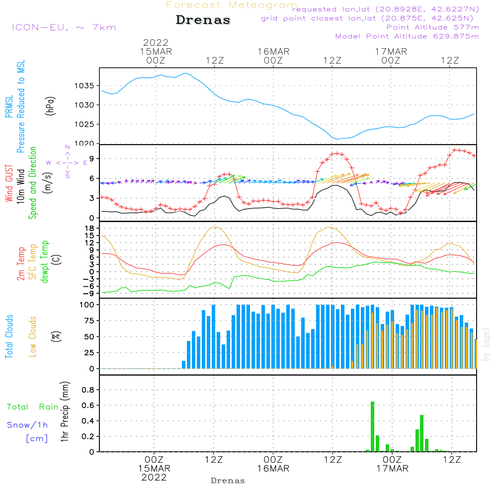This screenshot has height=497, width=497.
Task: Click the 'Total Rain' green legend label
Action: [33, 407]
